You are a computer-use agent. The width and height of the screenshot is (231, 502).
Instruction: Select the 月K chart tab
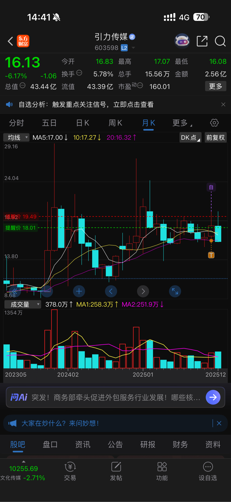click(x=148, y=123)
